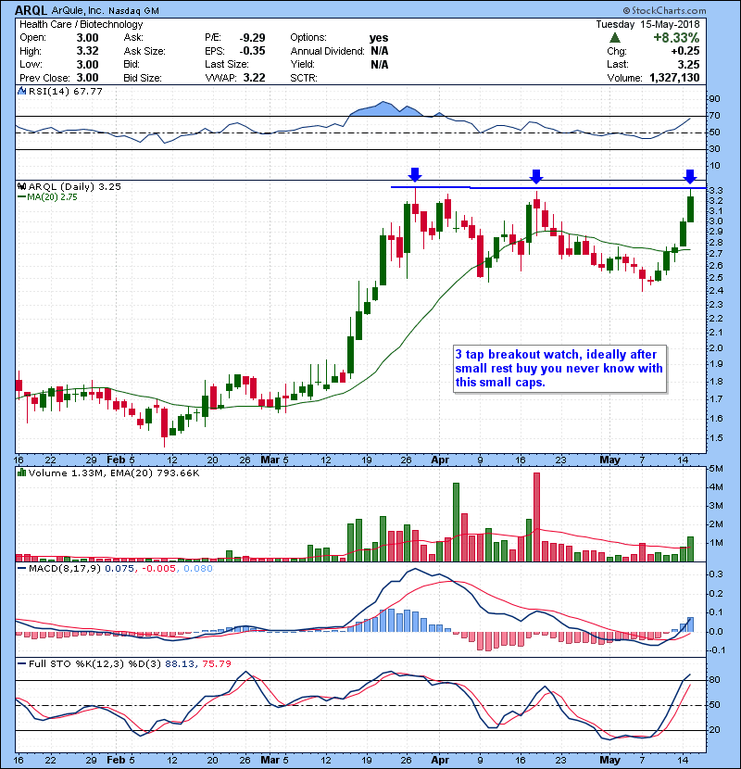Image resolution: width=741 pixels, height=769 pixels.
Task: Click the MA(20) 2.75 legend text
Action: [x=52, y=197]
